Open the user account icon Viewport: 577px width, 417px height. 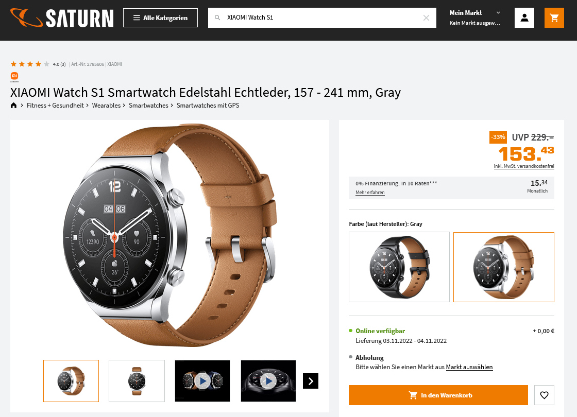524,18
